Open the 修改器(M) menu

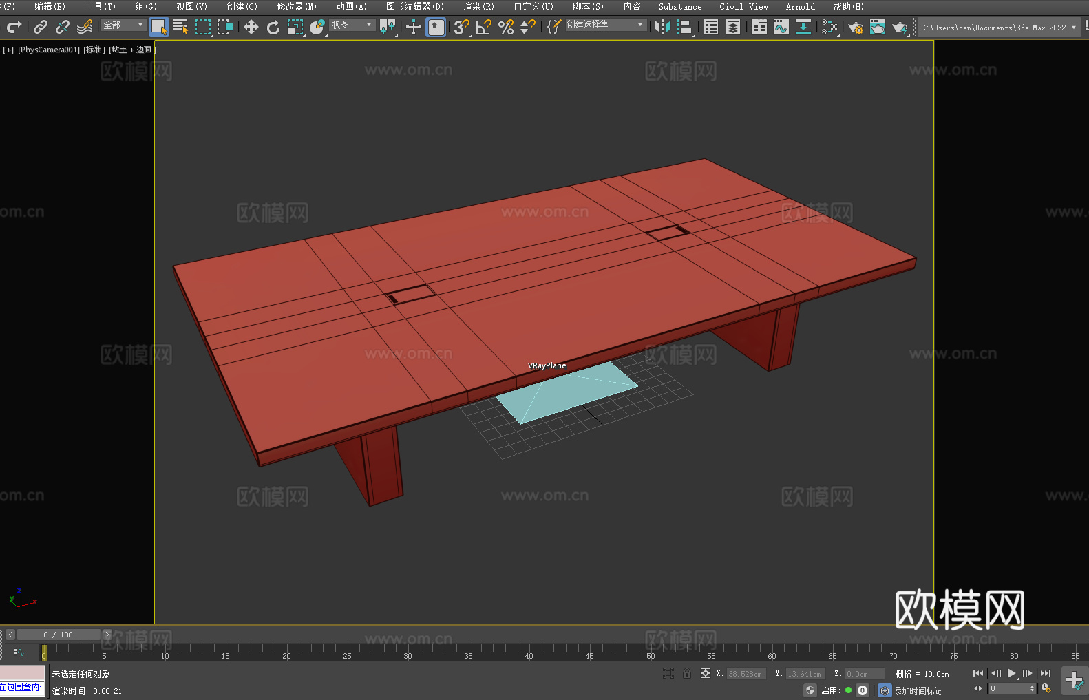[x=297, y=6]
